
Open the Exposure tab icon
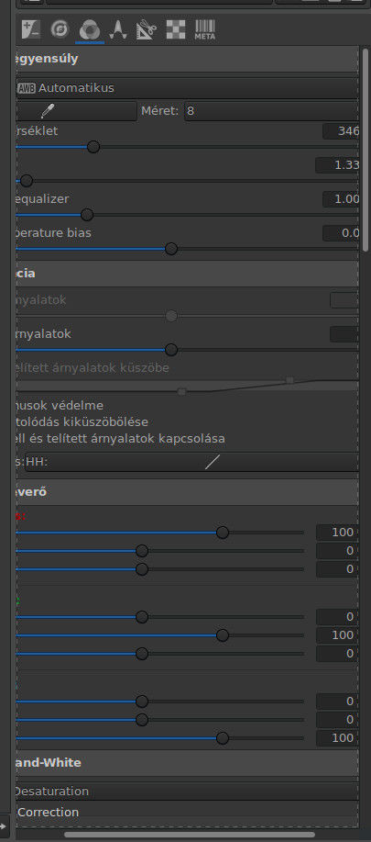point(31,29)
